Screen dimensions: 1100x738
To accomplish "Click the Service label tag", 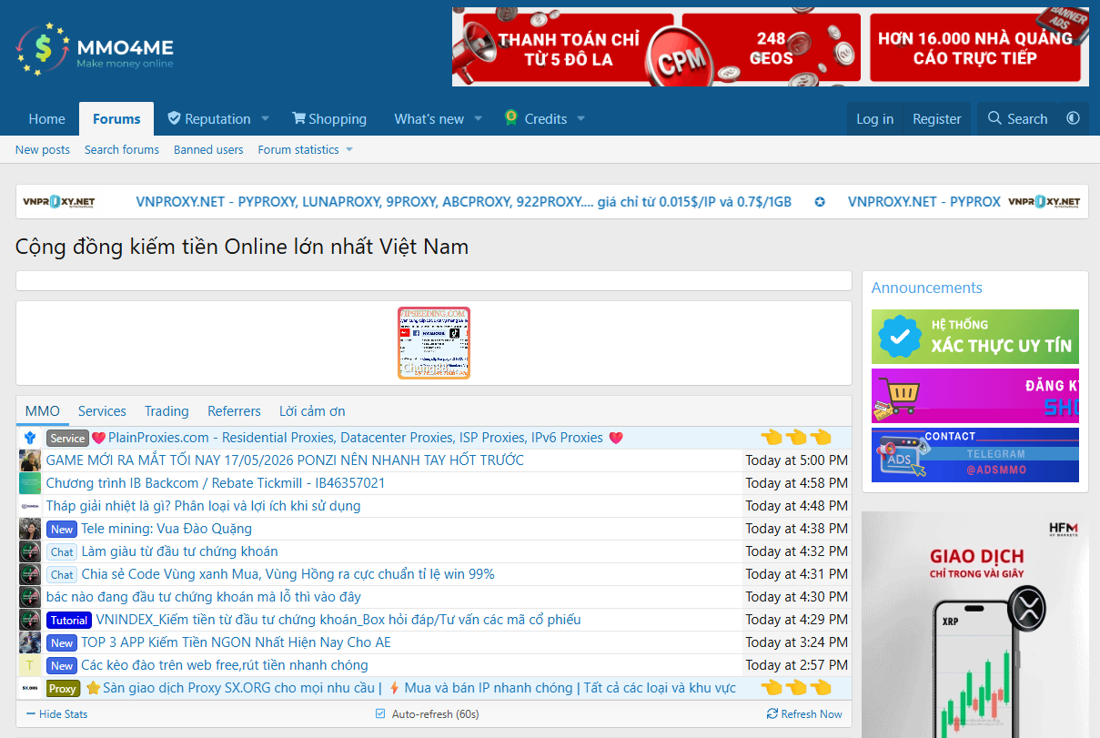I will (x=67, y=438).
